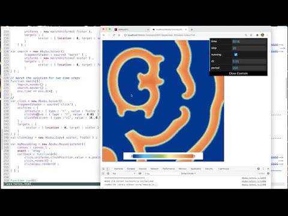
Task: Toggle the running checkbox
Action: (x=236, y=55)
